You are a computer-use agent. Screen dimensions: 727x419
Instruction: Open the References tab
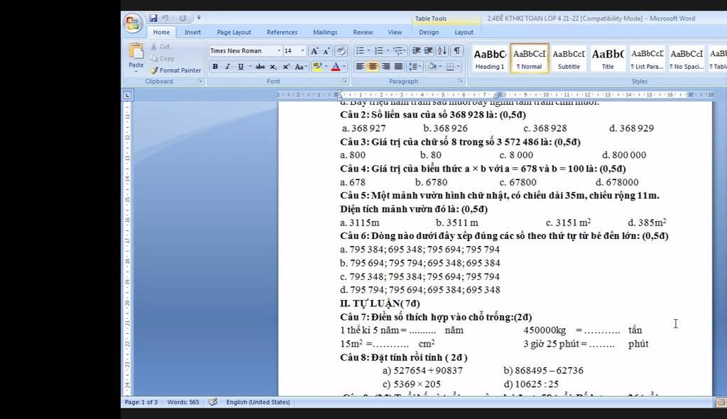click(x=282, y=32)
